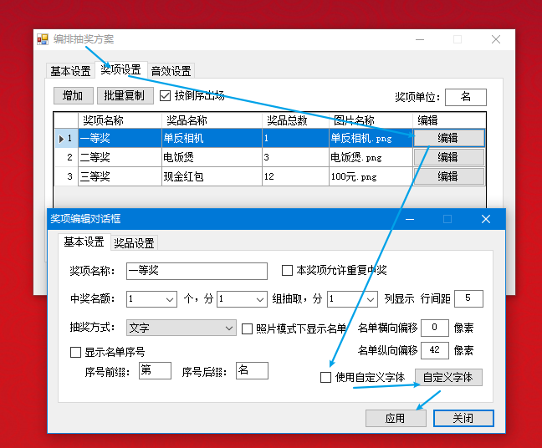Enable 本奖项允许重复中奖 checkbox
Screen dimensions: 542x448
pos(288,271)
